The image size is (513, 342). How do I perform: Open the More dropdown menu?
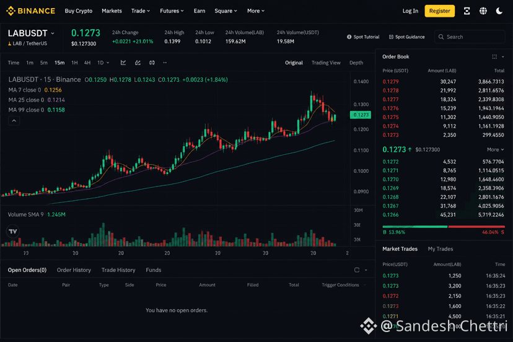pos(255,11)
